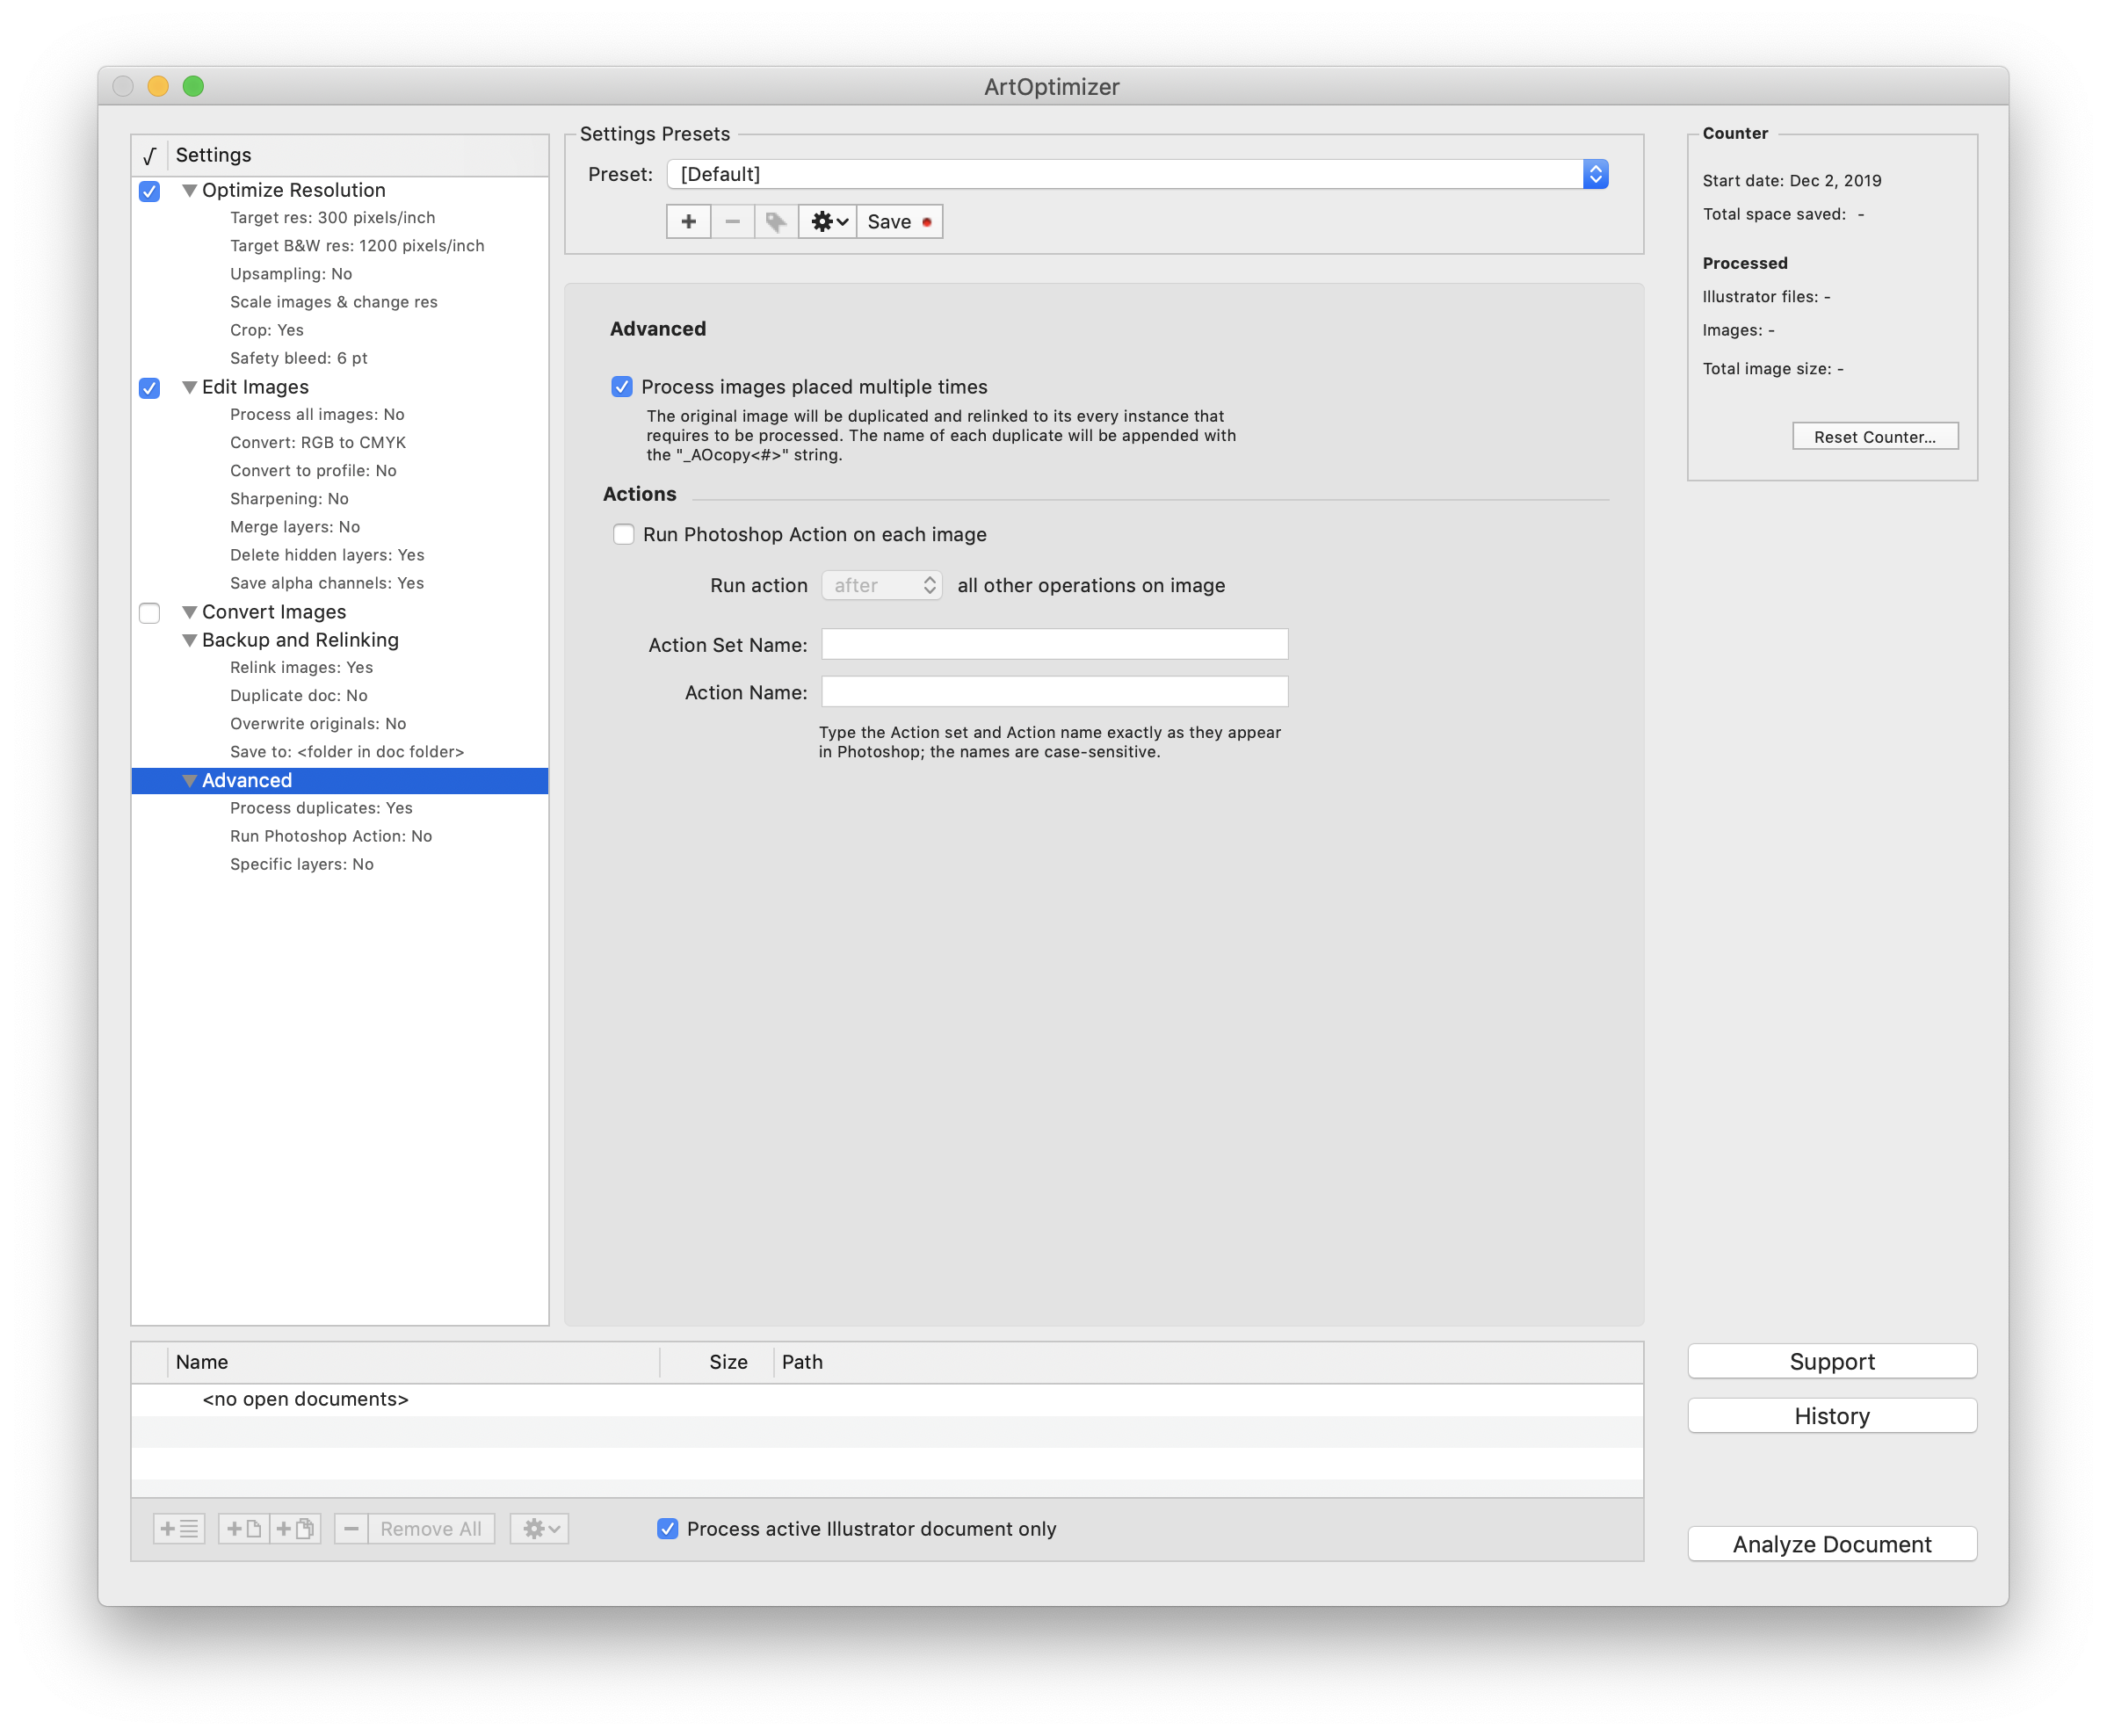
Task: Collapse the Advanced tree section
Action: click(x=189, y=781)
